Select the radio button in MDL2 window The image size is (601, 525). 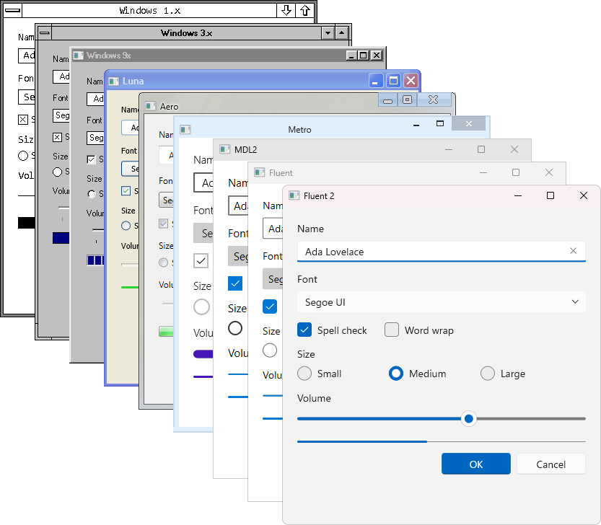[x=235, y=328]
